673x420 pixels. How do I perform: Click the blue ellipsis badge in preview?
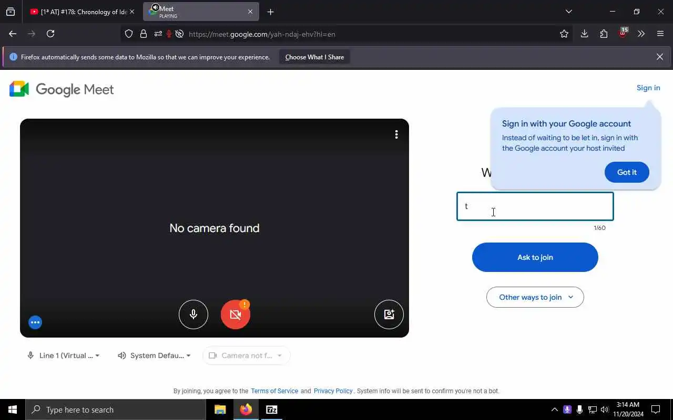[x=35, y=322]
